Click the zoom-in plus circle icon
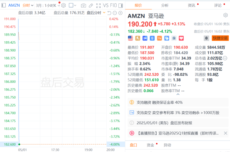The width and height of the screenshot is (230, 152). tap(121, 13)
